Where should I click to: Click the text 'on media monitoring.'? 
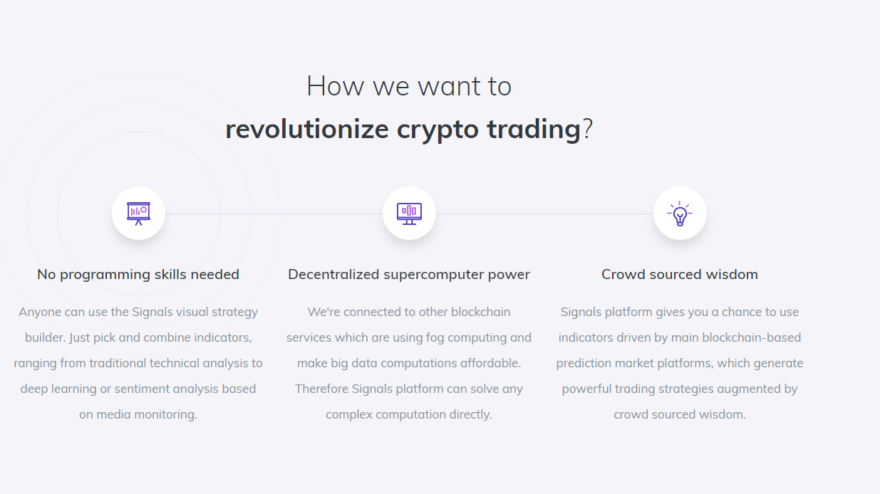click(138, 414)
